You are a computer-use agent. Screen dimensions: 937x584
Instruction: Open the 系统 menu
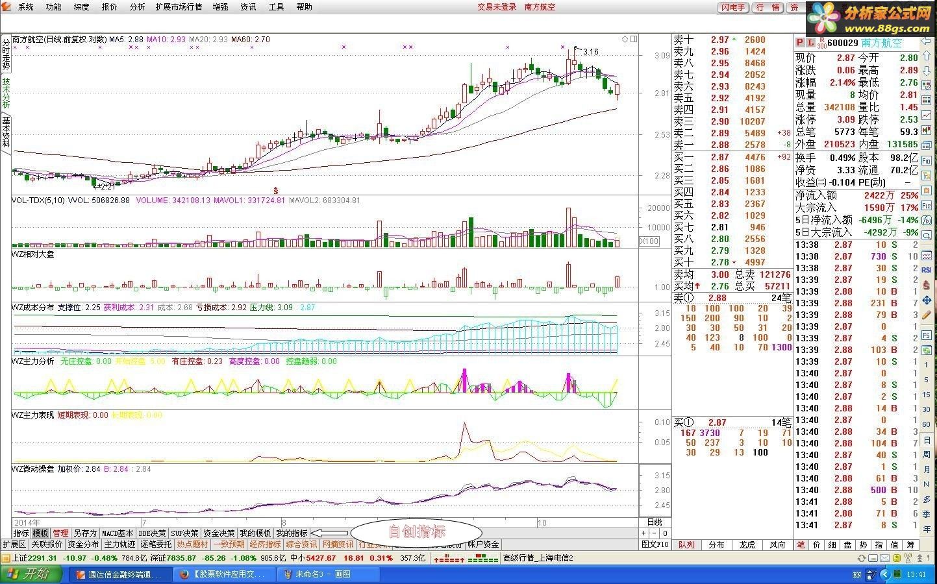pos(25,7)
